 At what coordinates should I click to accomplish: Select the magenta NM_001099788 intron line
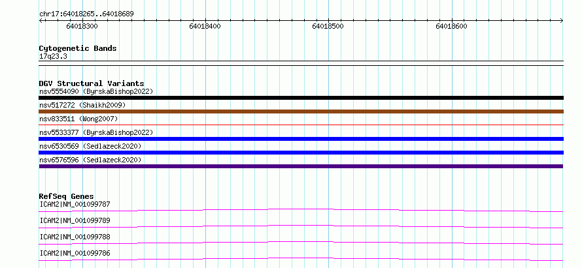pyautogui.click(x=301, y=243)
